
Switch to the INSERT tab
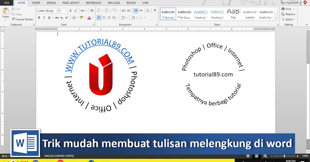[x=36, y=3]
